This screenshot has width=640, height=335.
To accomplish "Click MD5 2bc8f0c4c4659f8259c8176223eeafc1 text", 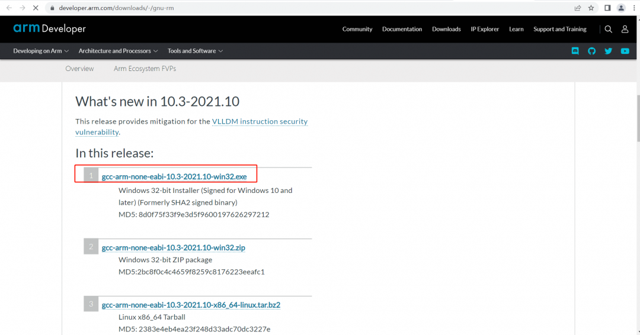I will tap(191, 272).
